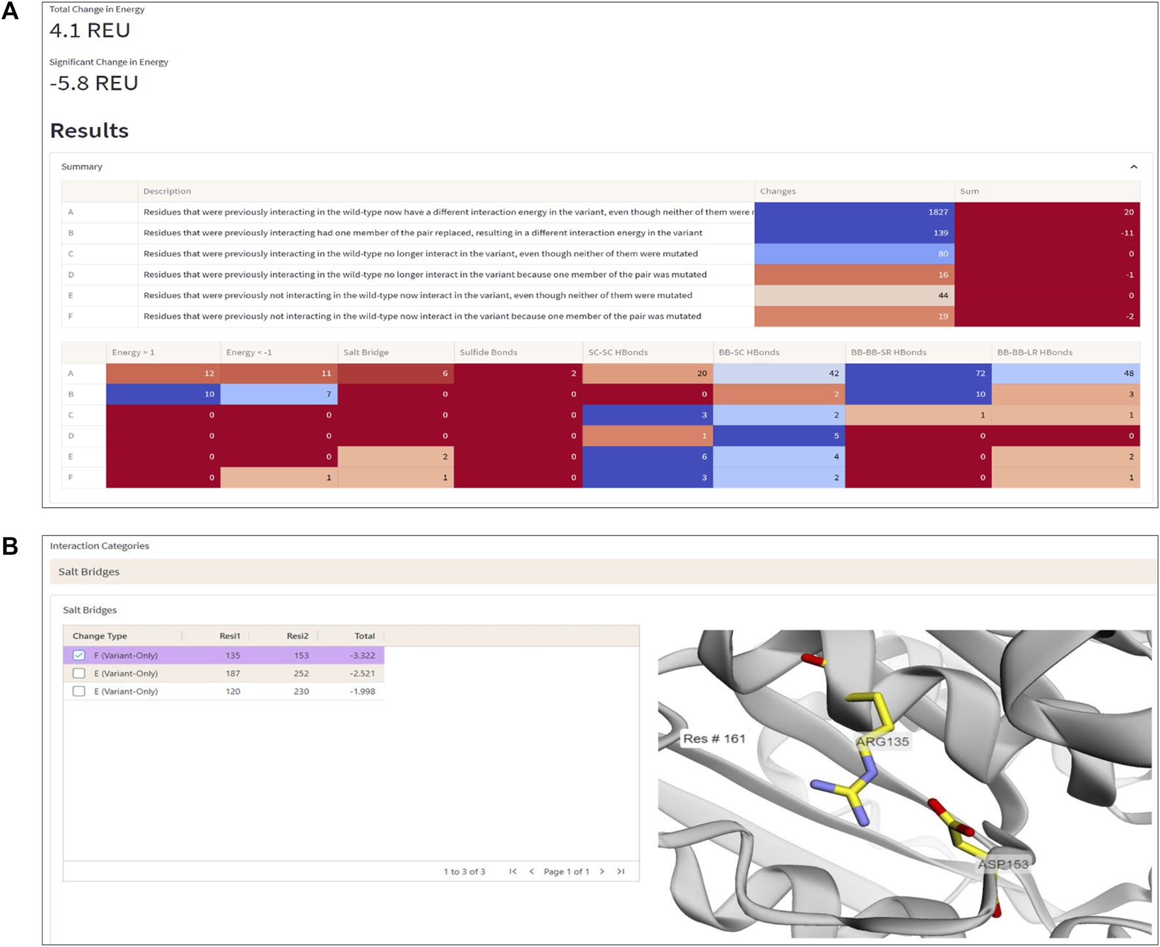Check the 187–252 salt bridge row
This screenshot has height=947, width=1160.
point(79,673)
